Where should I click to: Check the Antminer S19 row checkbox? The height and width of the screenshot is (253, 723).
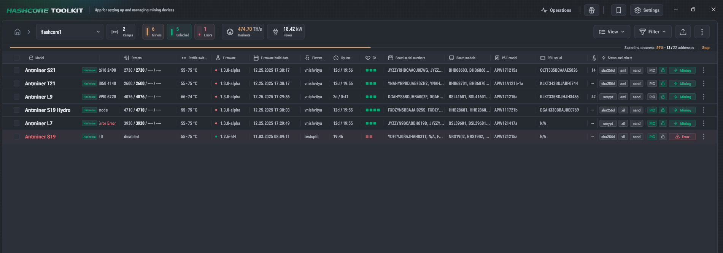(x=16, y=137)
